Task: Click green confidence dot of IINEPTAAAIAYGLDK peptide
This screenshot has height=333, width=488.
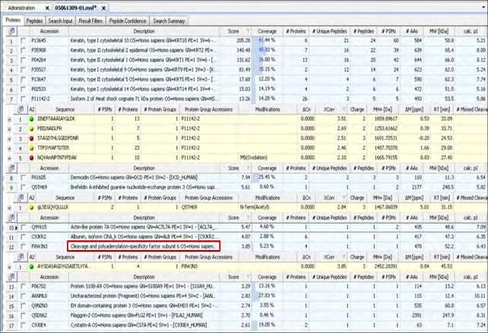Action: point(31,119)
